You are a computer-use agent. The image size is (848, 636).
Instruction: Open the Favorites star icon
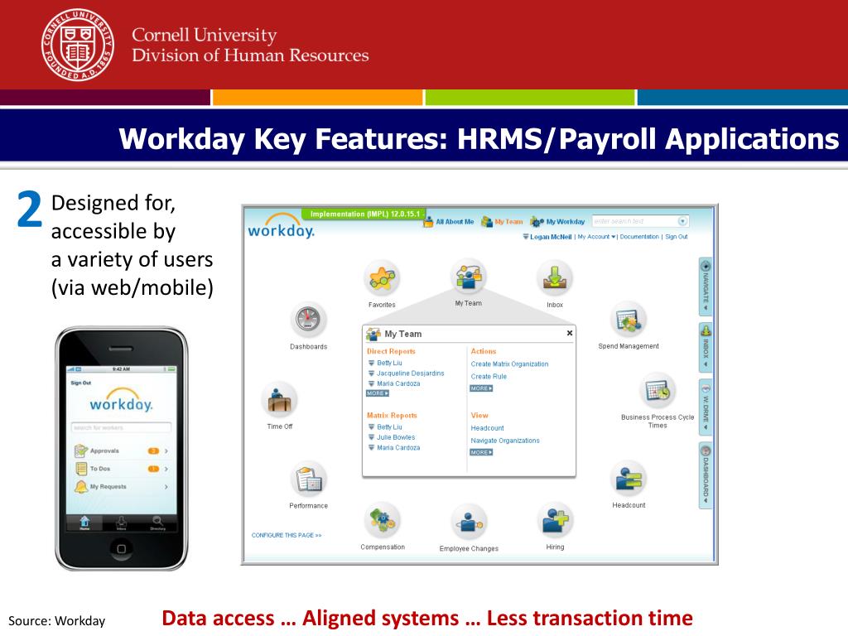pyautogui.click(x=382, y=278)
